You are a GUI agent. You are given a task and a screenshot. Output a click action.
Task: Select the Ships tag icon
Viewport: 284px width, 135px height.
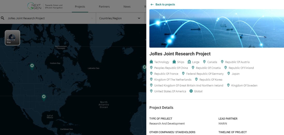pyautogui.click(x=174, y=62)
